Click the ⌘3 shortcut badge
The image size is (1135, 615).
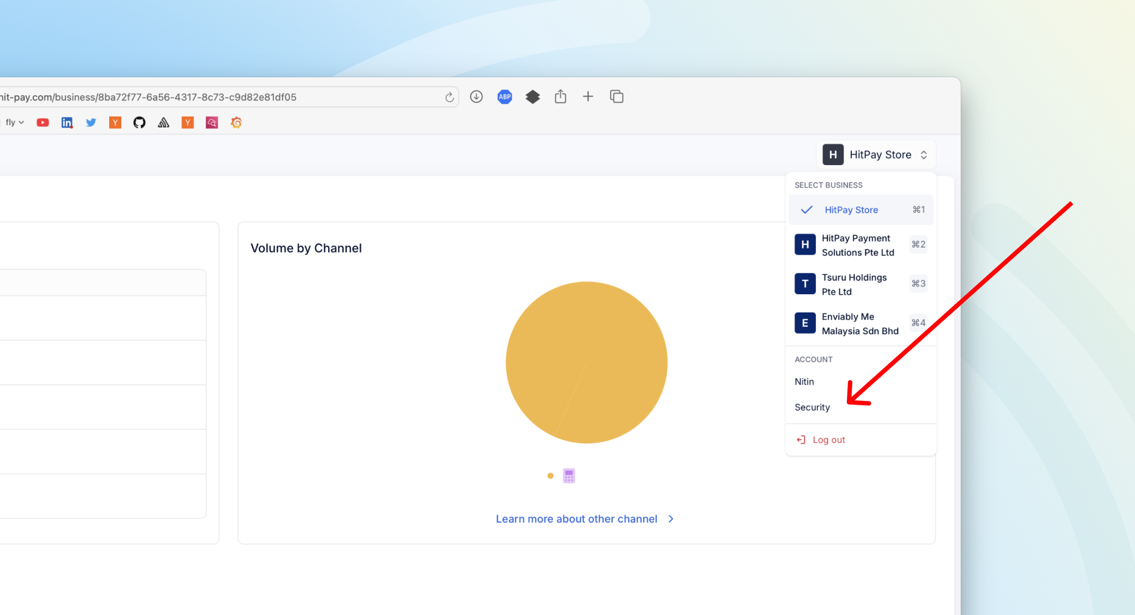tap(918, 284)
